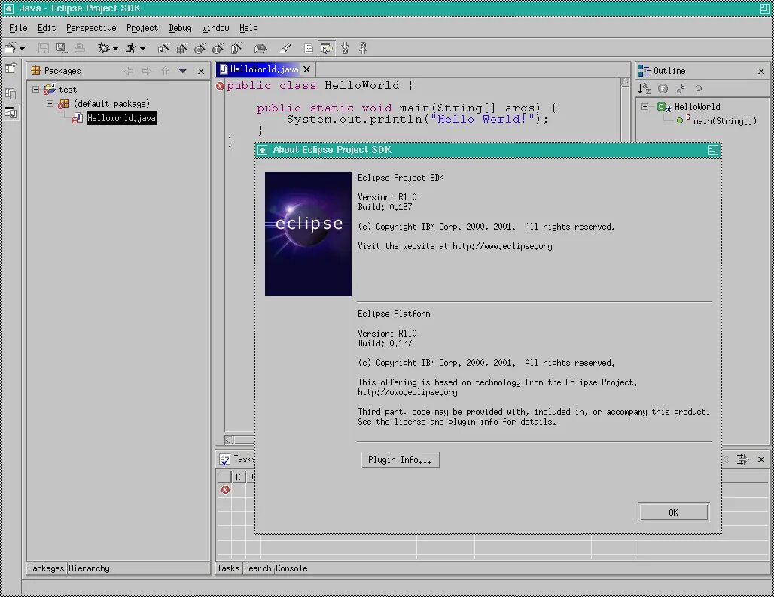Click the Up arrow in Packages view
This screenshot has height=597, width=774.
(165, 71)
